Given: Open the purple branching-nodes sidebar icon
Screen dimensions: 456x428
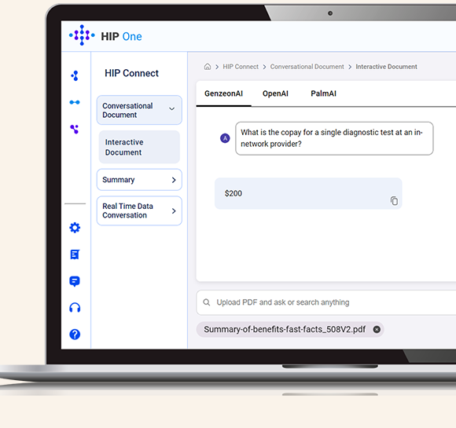Looking at the screenshot, I should coord(75,129).
